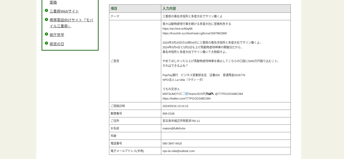Click the green bullet beside 県民の日

click(x=46, y=43)
